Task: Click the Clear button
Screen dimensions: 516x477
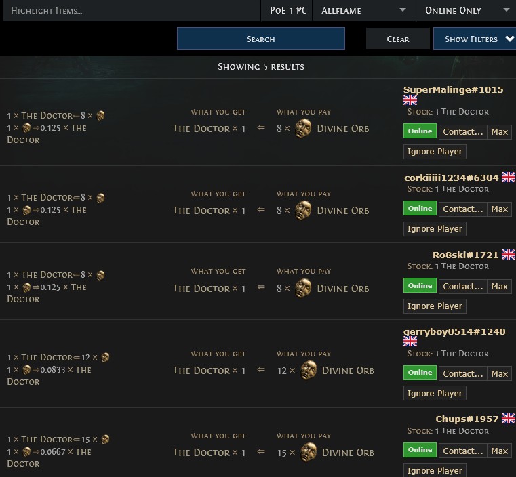Action: point(397,39)
